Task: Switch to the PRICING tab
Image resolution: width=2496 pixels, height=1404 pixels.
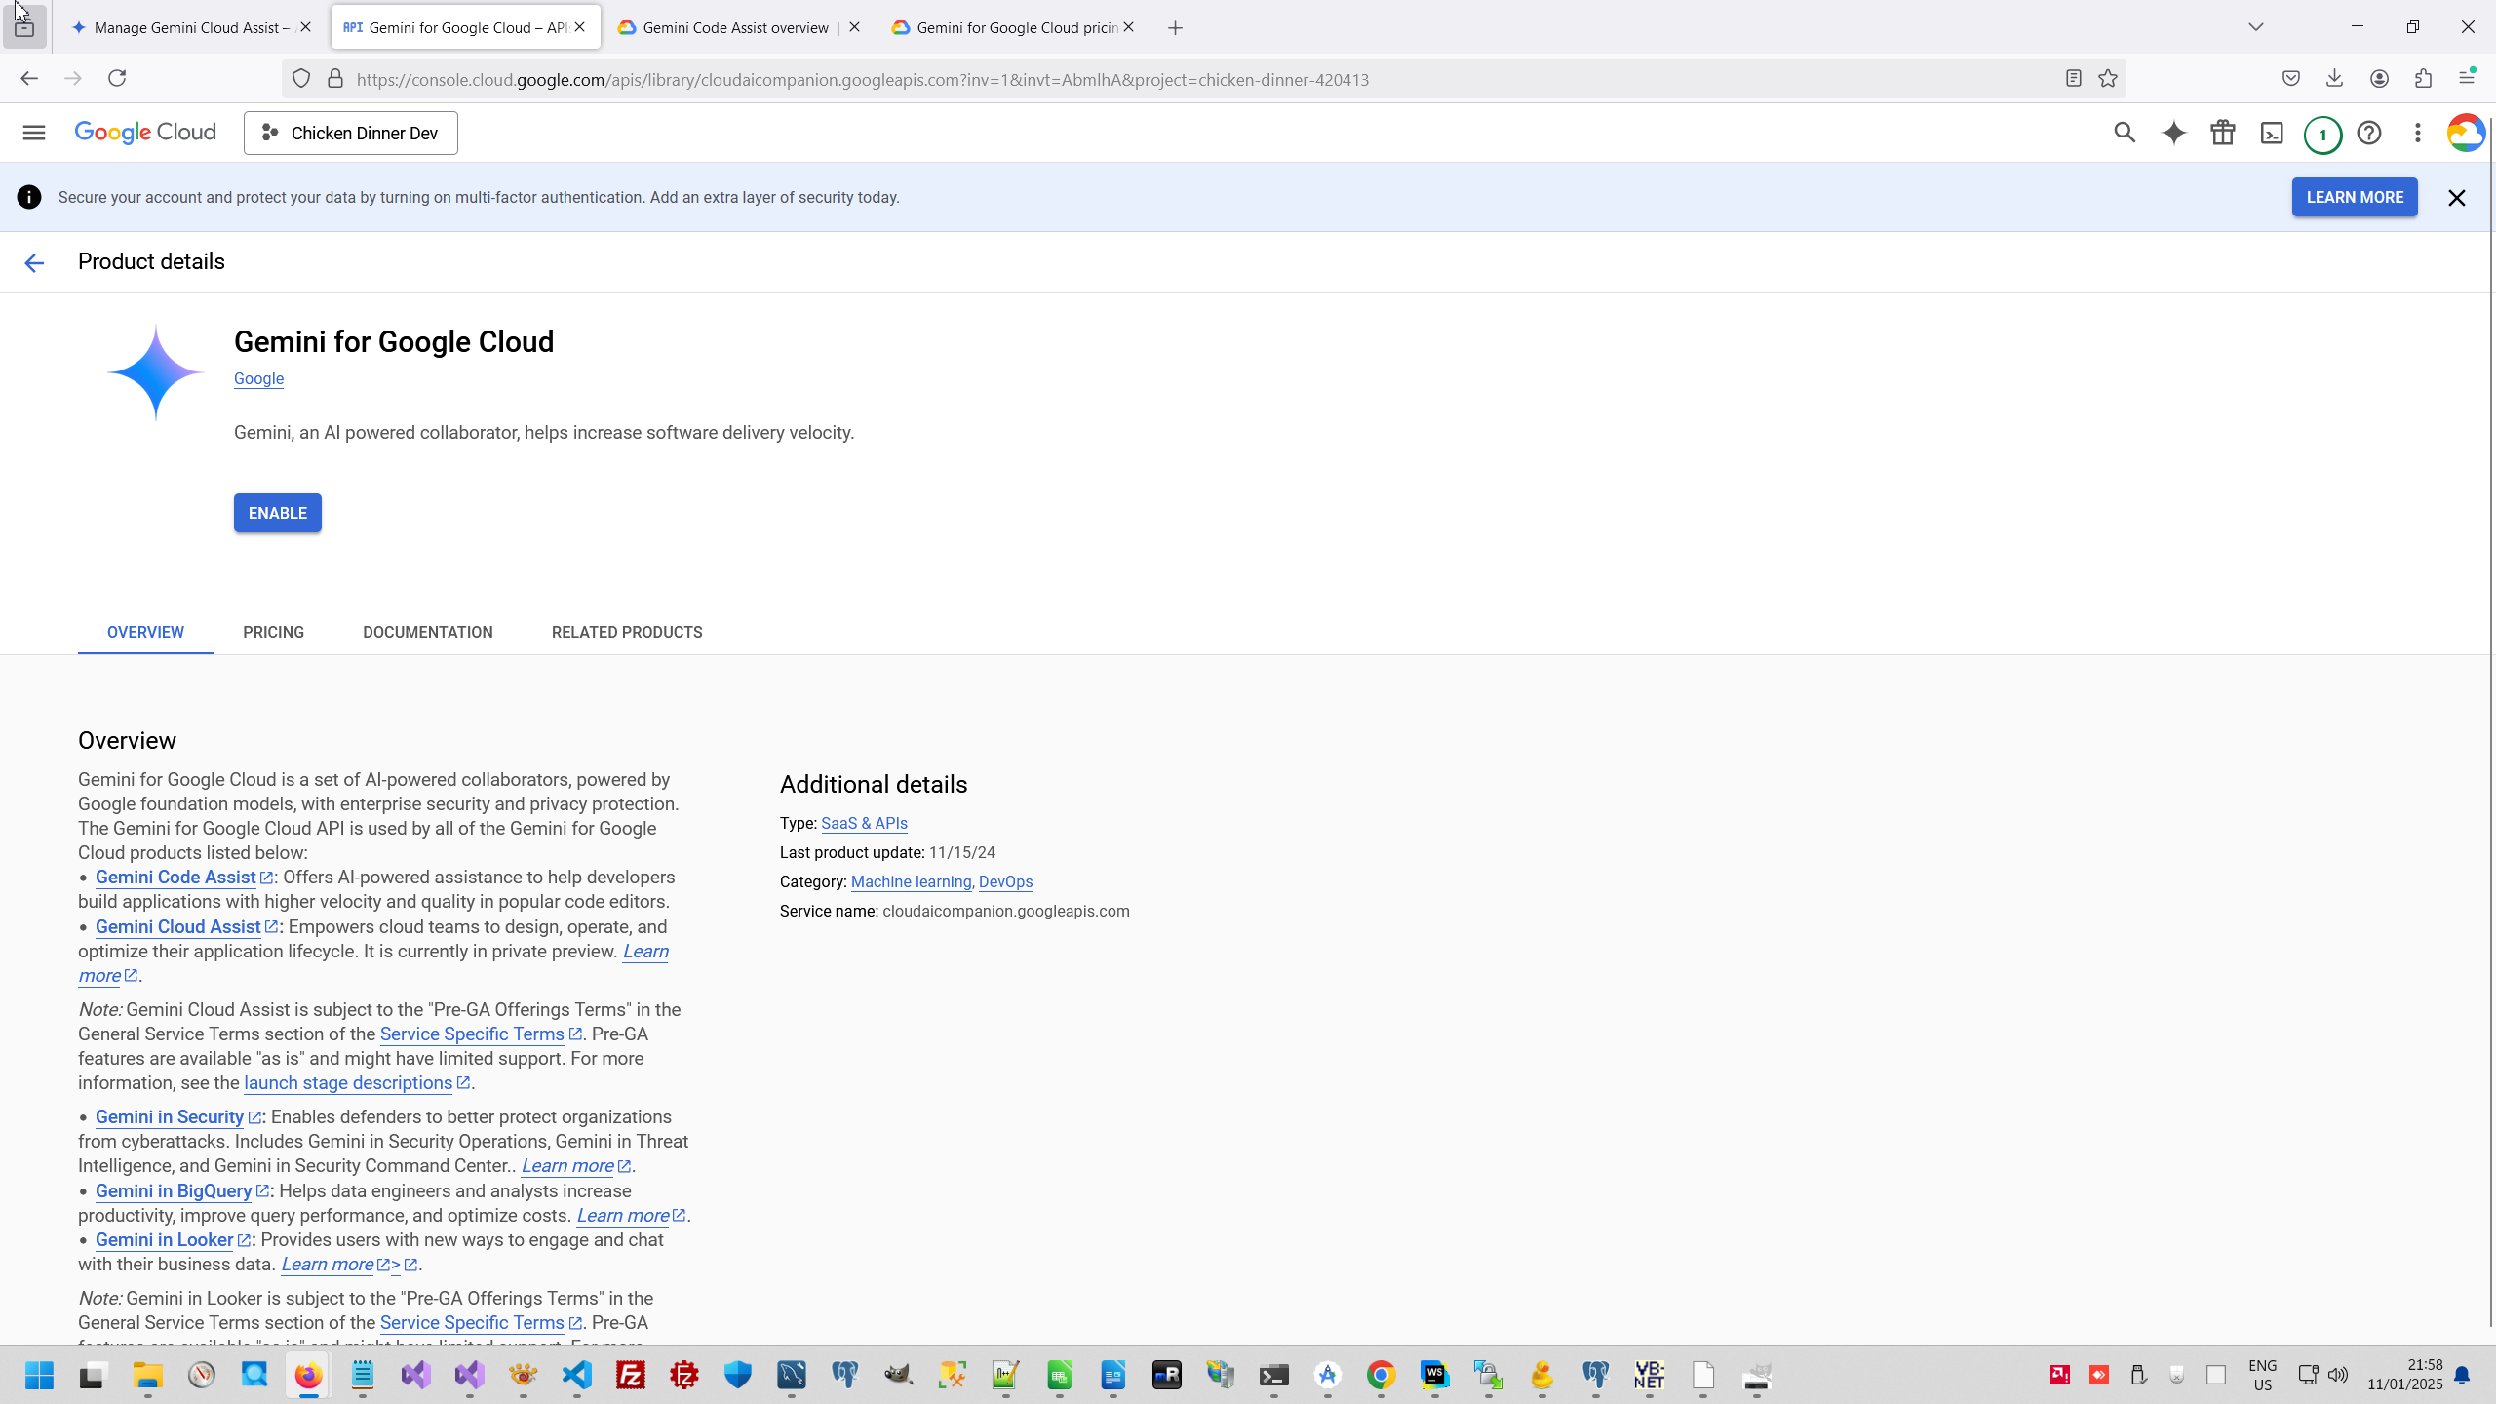Action: [x=273, y=632]
